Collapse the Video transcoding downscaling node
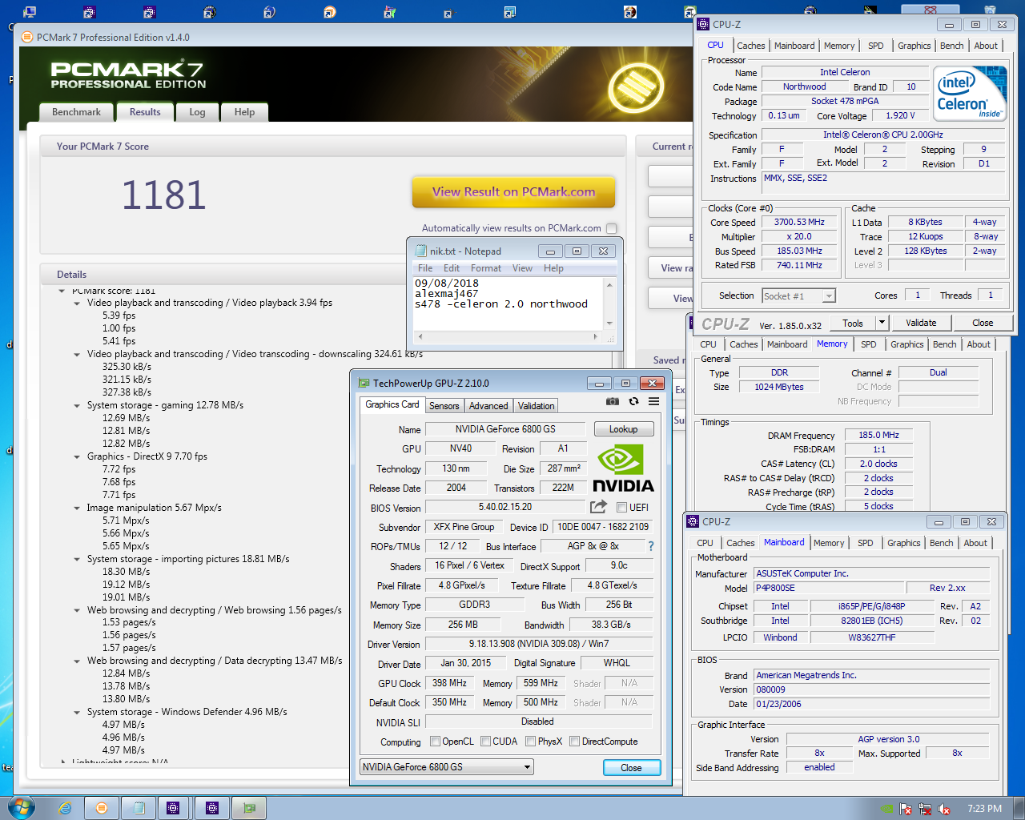The image size is (1025, 820). [x=77, y=355]
